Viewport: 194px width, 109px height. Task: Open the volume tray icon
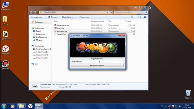pos(180,106)
